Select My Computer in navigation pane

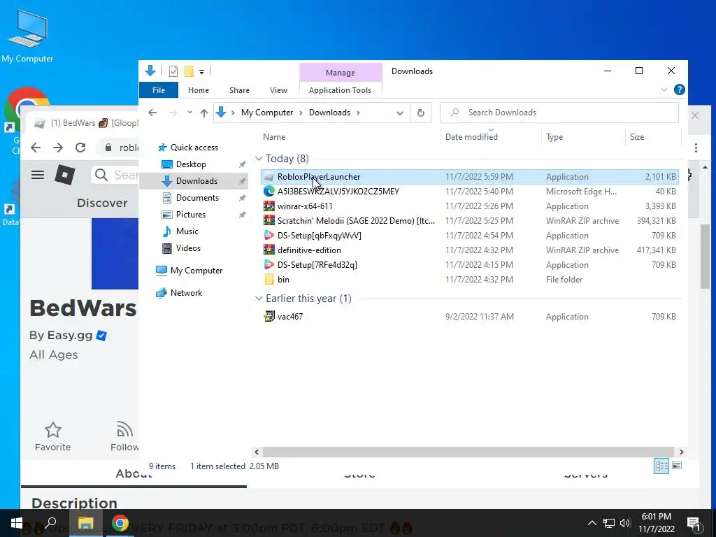196,271
